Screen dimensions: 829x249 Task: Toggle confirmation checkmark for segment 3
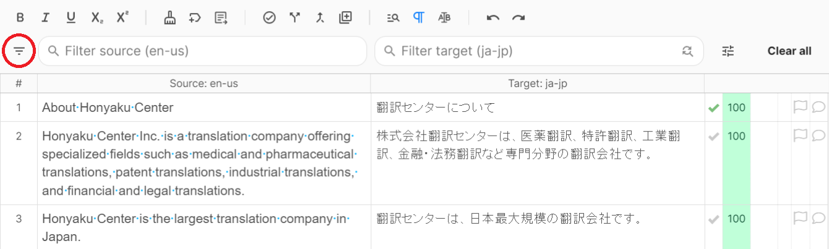[713, 219]
